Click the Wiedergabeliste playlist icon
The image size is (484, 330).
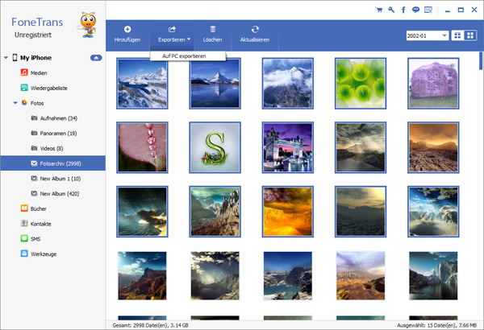24,88
